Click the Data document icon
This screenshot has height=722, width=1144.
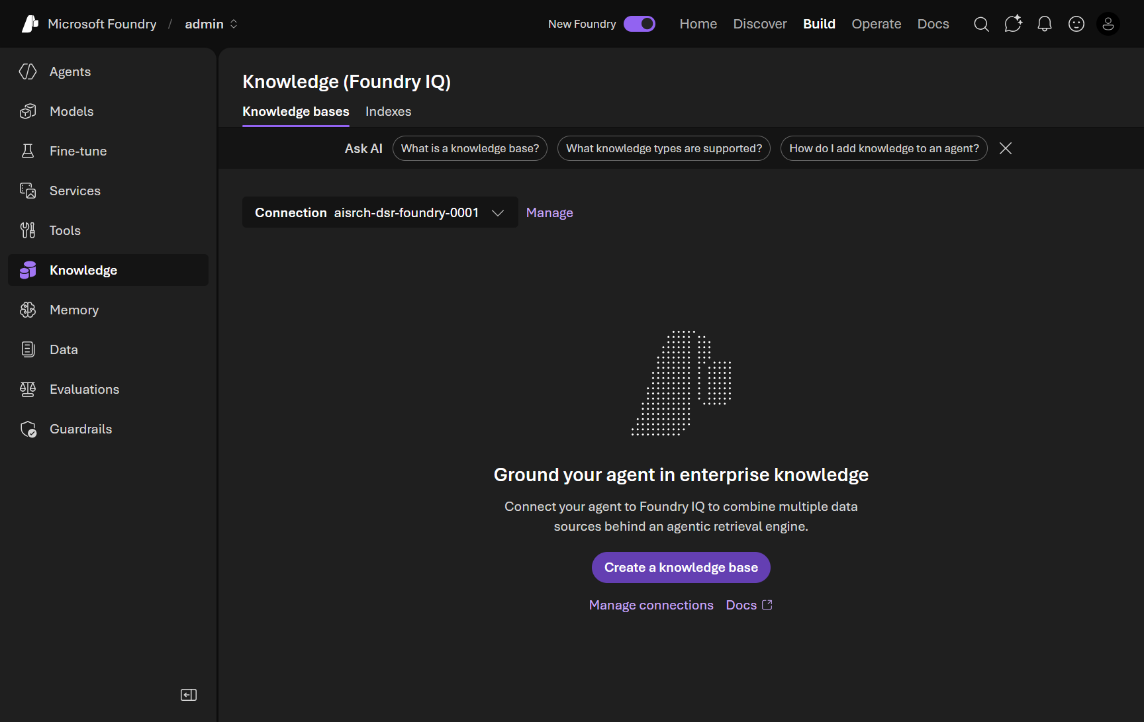pyautogui.click(x=28, y=349)
